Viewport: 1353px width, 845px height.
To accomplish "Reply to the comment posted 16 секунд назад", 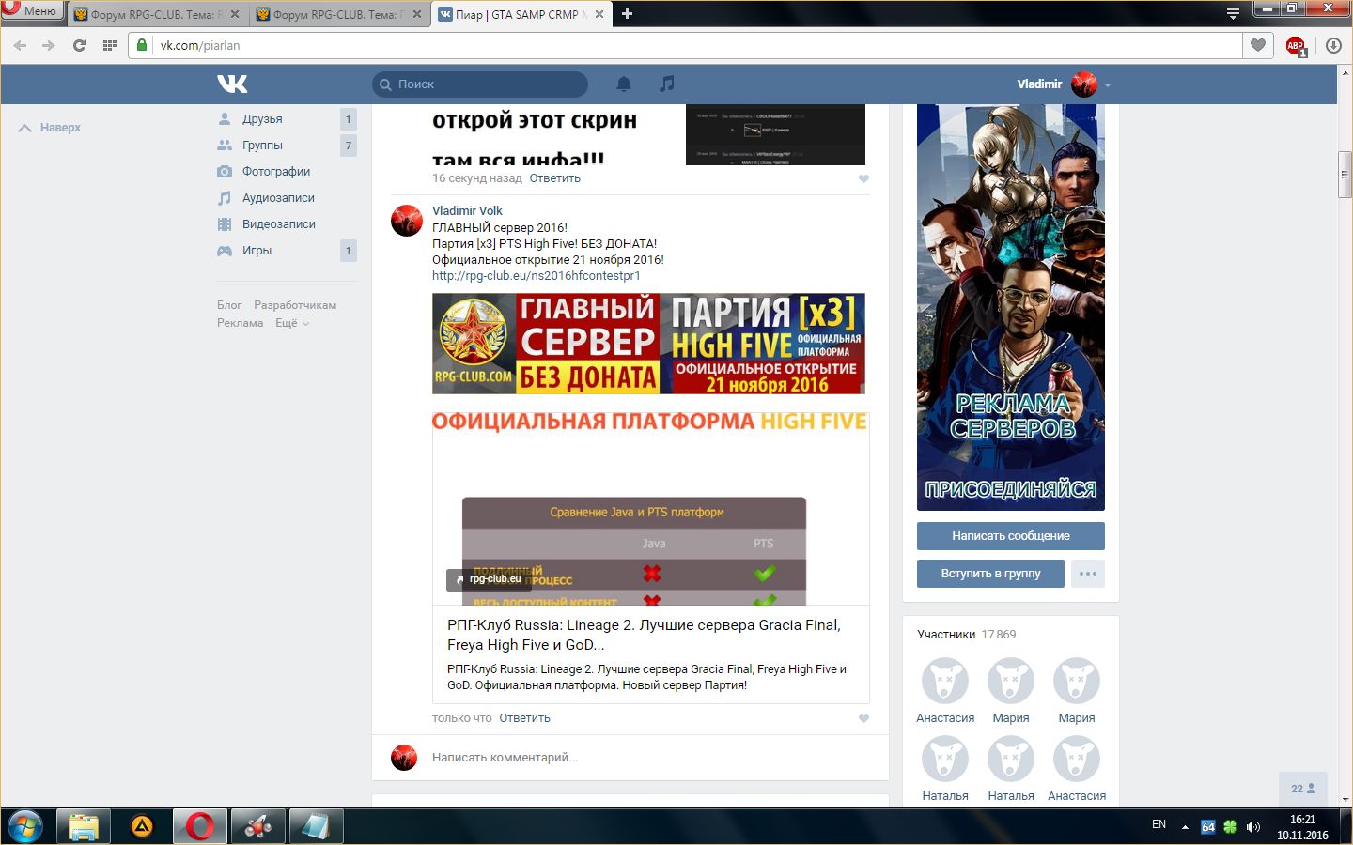I will pyautogui.click(x=554, y=178).
